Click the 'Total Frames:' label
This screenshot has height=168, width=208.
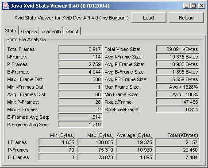click(22, 49)
